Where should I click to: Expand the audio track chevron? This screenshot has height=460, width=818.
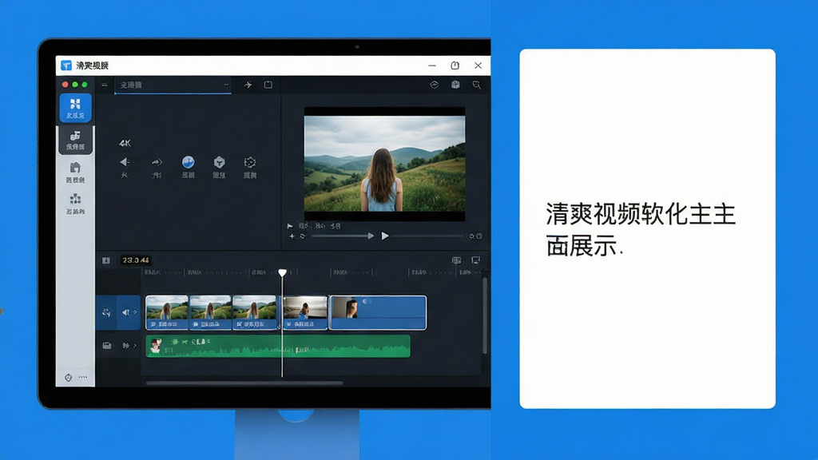pos(135,345)
